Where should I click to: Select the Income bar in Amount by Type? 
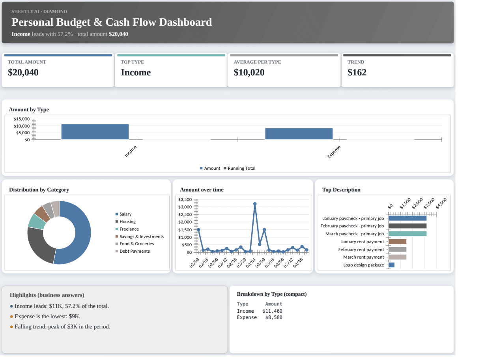click(95, 132)
